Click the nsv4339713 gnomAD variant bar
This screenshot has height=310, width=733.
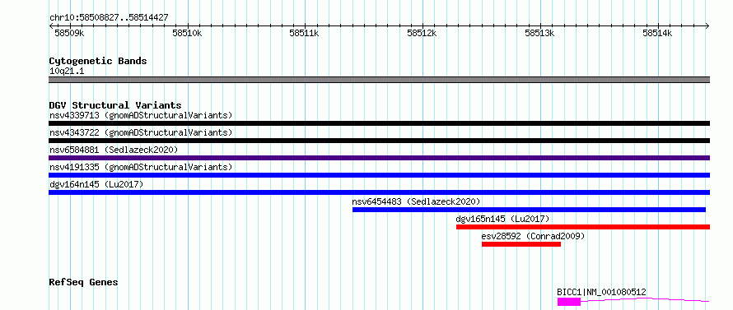(x=379, y=123)
